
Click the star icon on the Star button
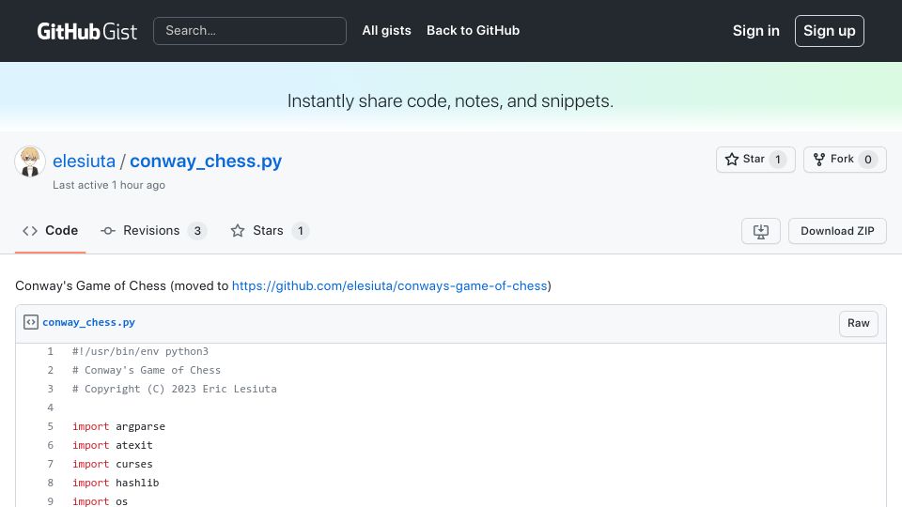[x=732, y=160]
